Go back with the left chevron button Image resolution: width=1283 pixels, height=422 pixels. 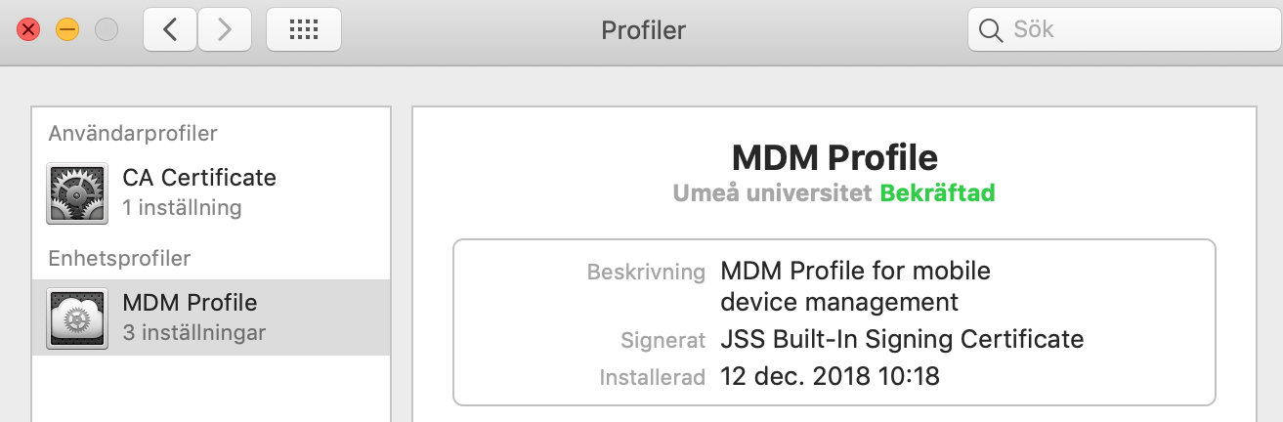click(170, 29)
